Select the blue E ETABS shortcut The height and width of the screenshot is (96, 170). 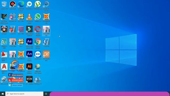pos(46,42)
